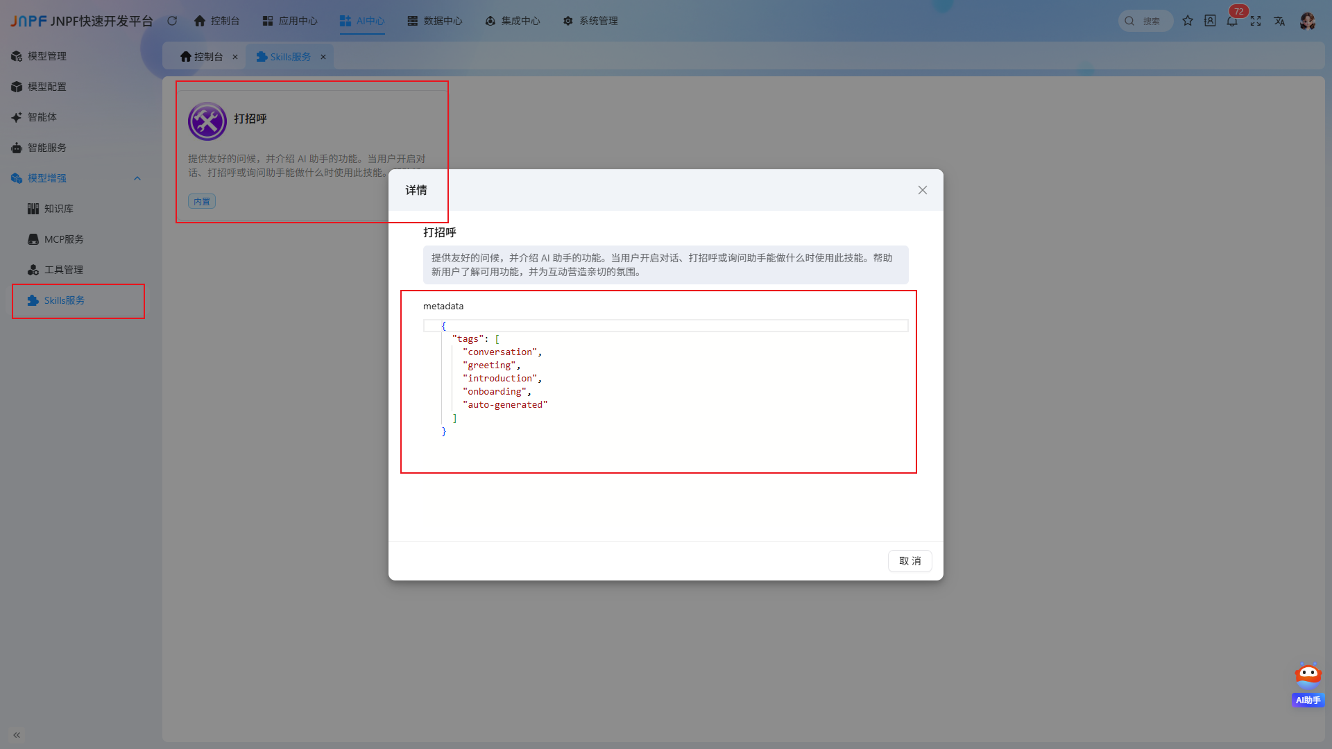Viewport: 1332px width, 749px height.
Task: Open the user avatar menu
Action: [x=1308, y=21]
